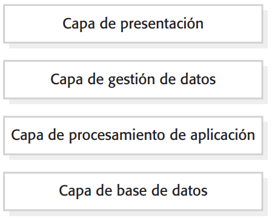Click 'Capa' in the presentación box
This screenshot has height=221, width=272.
click(x=79, y=24)
